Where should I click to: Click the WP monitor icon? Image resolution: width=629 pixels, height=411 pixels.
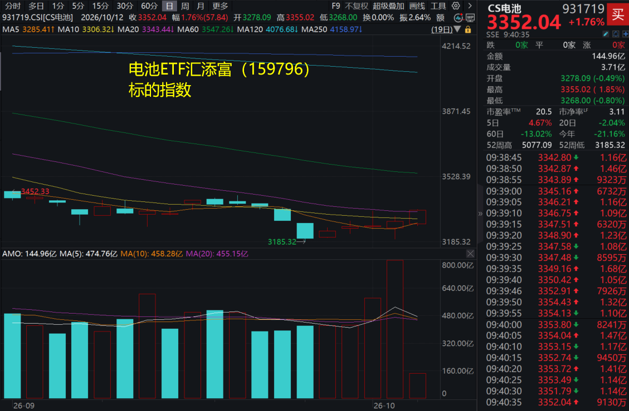470,18
